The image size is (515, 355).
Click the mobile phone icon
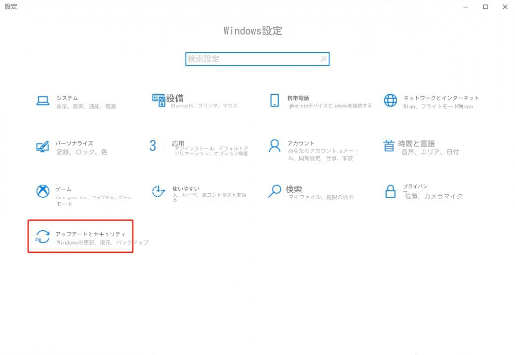pyautogui.click(x=275, y=100)
